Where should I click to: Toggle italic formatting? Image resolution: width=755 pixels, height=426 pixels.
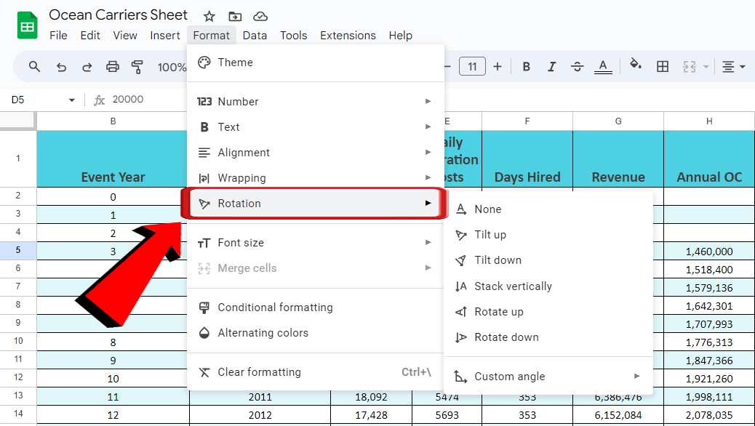pyautogui.click(x=551, y=66)
